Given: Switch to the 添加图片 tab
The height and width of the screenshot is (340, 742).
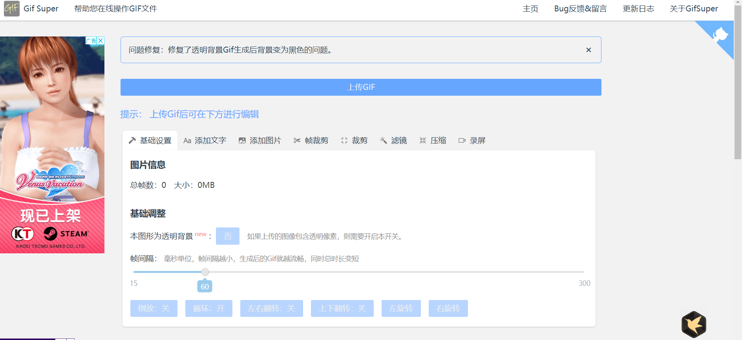Looking at the screenshot, I should [x=260, y=140].
